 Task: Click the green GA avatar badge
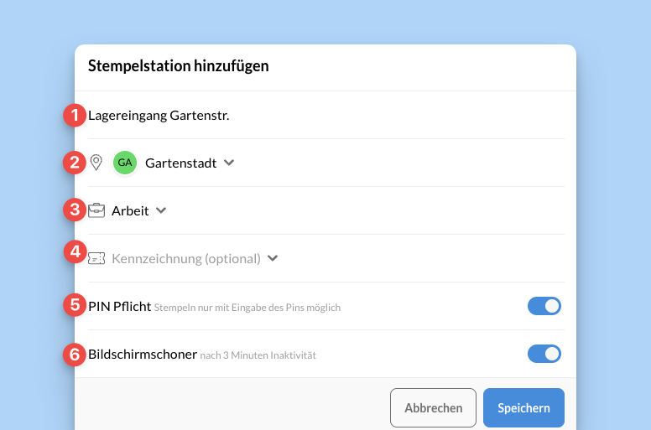[x=125, y=163]
